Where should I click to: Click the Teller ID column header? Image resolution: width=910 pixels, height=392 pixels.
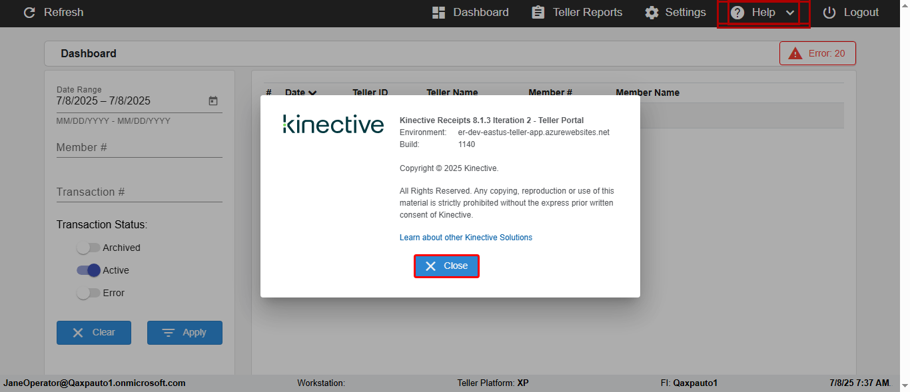pos(370,93)
